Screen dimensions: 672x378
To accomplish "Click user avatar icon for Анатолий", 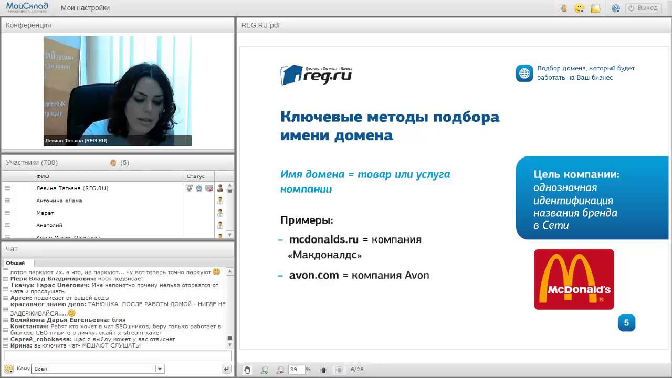I will click(x=220, y=225).
